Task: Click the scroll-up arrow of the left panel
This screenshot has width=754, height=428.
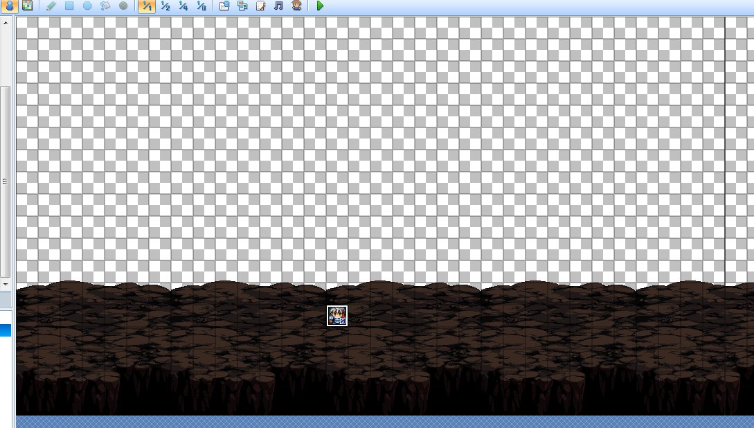Action: coord(6,23)
